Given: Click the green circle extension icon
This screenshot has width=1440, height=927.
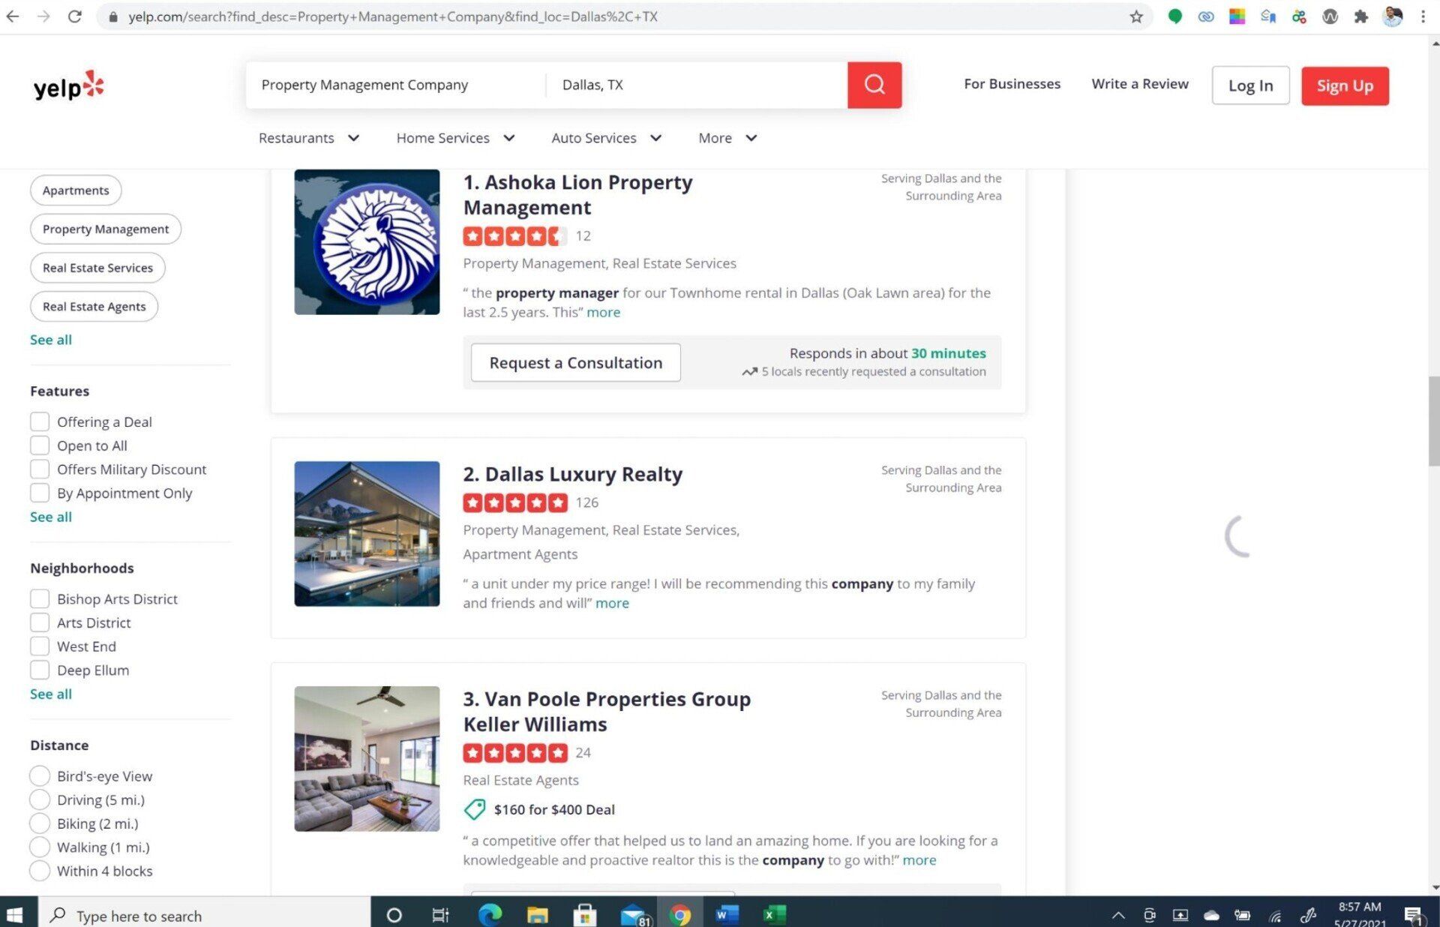Looking at the screenshot, I should pyautogui.click(x=1174, y=16).
